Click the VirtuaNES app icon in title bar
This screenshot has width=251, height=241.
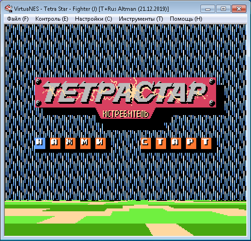point(8,8)
